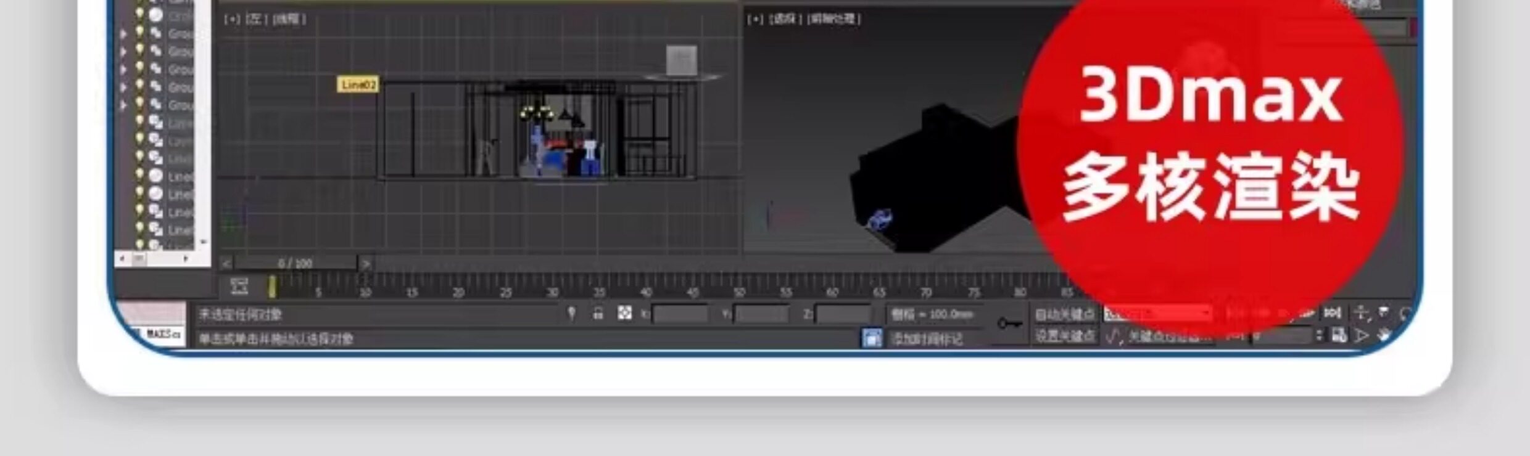This screenshot has height=456, width=1530.
Task: Click the scene explorer horizontal scrollbar thumb
Action: 139,259
